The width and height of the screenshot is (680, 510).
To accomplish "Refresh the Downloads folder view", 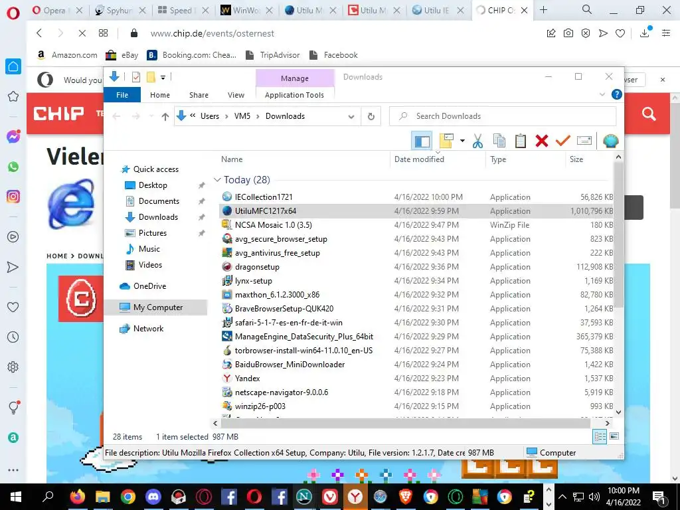I will [371, 116].
